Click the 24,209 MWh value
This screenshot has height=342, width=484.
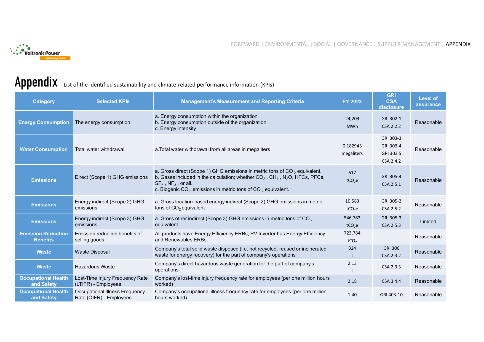352,122
